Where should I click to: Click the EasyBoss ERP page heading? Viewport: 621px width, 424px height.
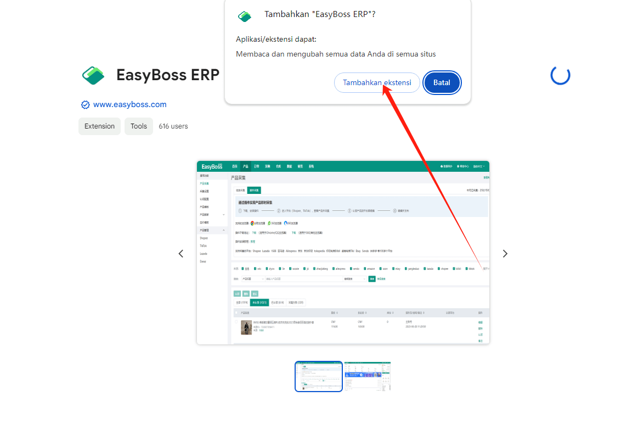tap(167, 75)
